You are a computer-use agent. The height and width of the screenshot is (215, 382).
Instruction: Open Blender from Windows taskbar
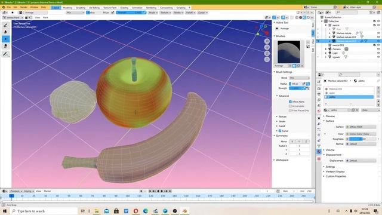184,211
